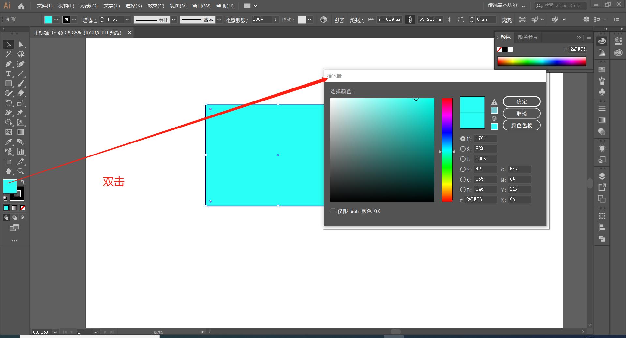Confirm color with 确定 button
Viewport: 626px width, 338px height.
[x=522, y=101]
